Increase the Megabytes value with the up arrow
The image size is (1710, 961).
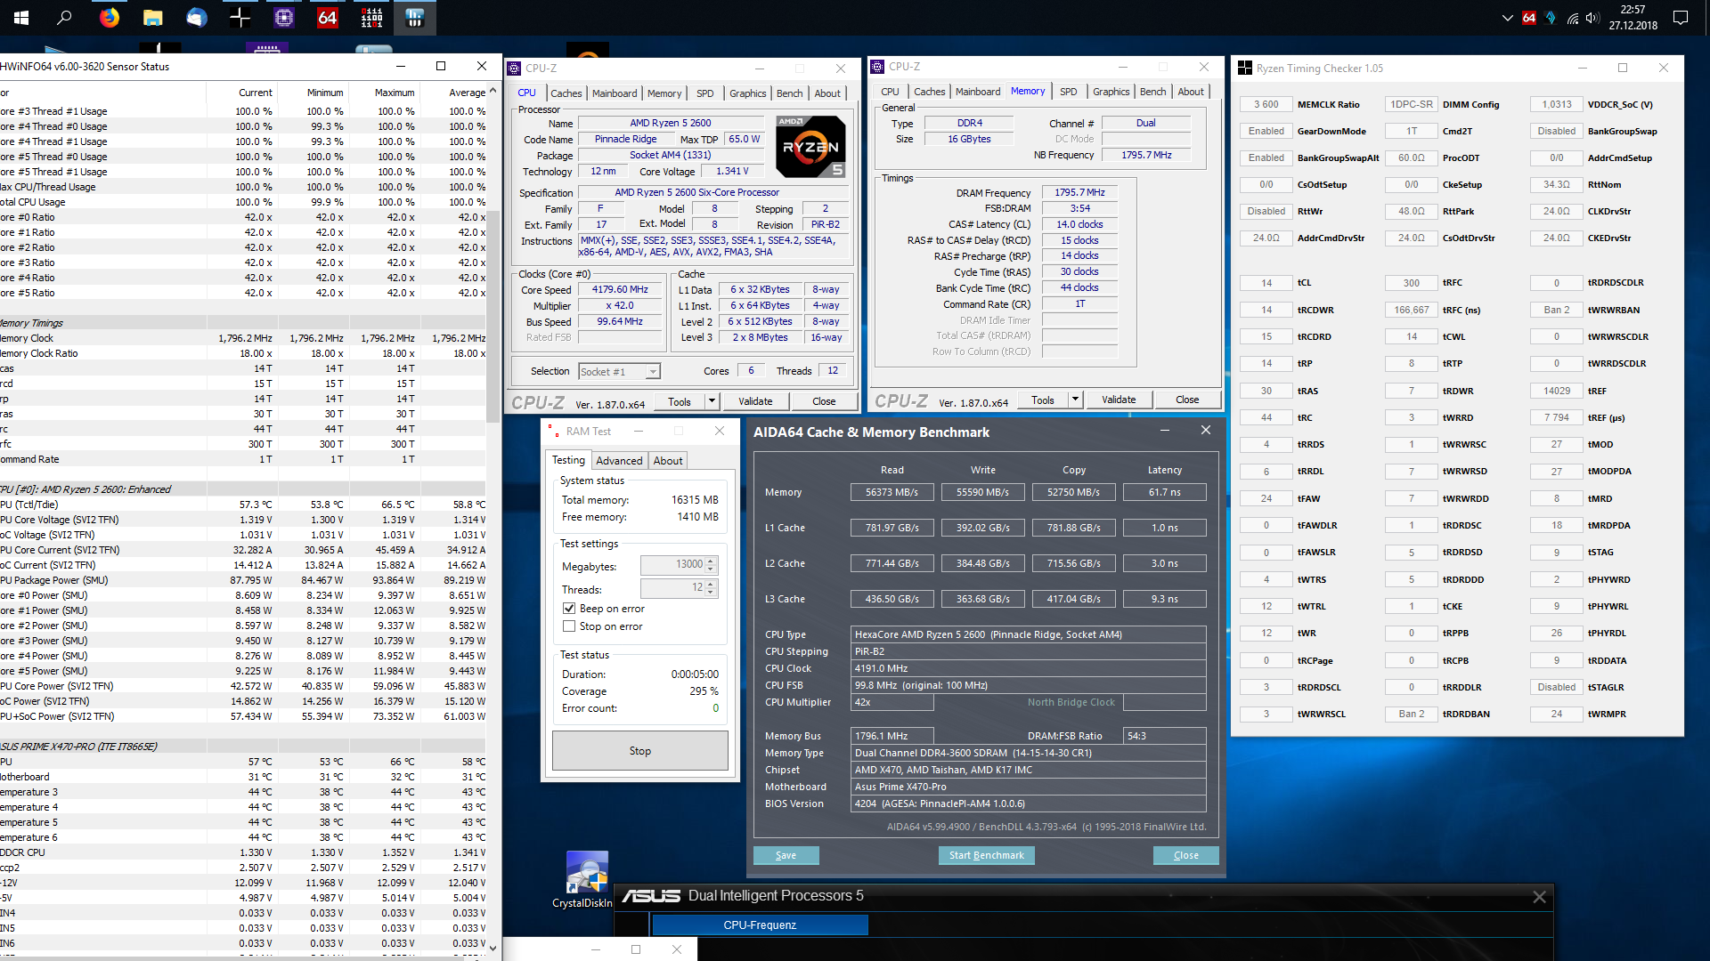coord(711,561)
